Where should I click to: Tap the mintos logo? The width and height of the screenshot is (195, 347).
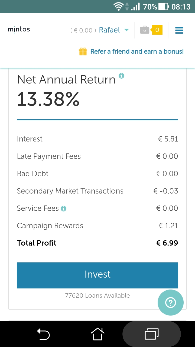pyautogui.click(x=19, y=29)
